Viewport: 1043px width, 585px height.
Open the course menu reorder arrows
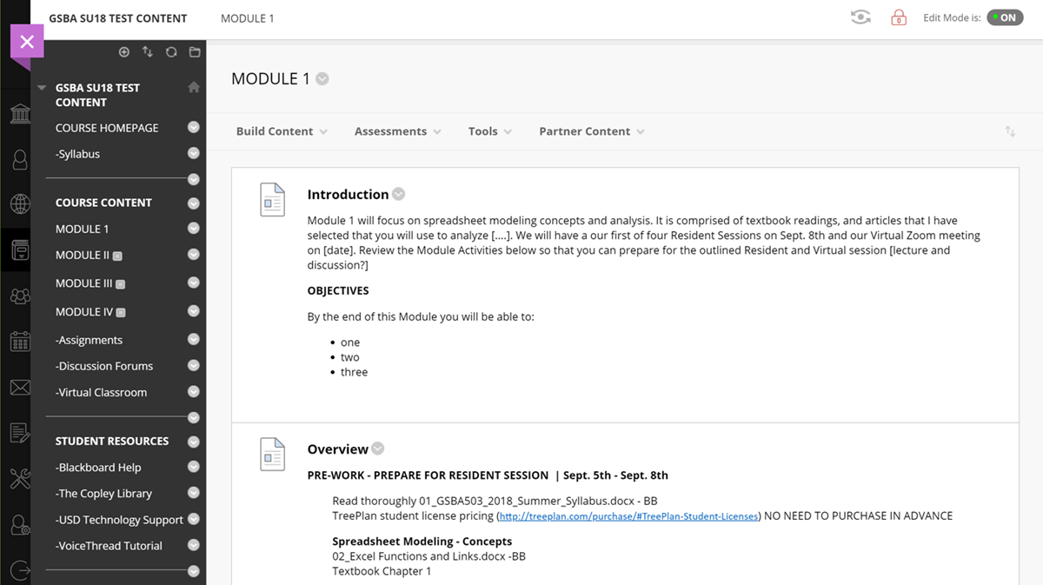click(148, 52)
